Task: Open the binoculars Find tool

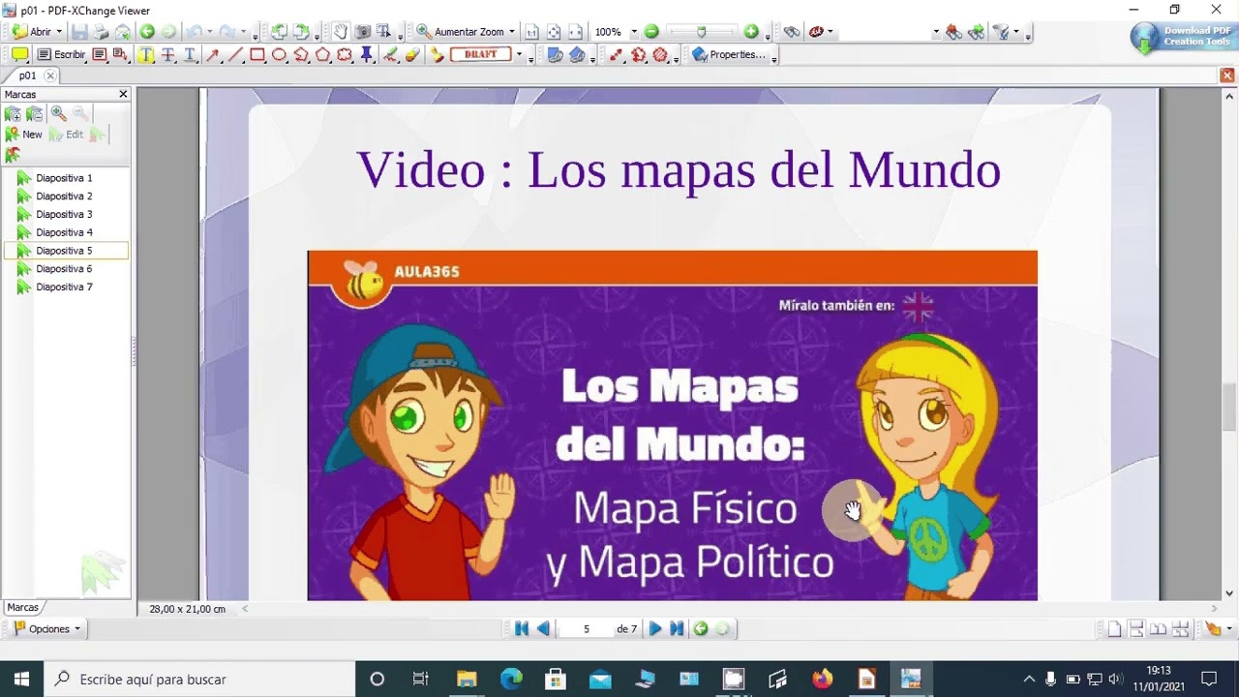Action: point(792,32)
